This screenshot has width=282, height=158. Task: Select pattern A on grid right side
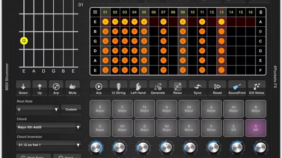coord(260,22)
